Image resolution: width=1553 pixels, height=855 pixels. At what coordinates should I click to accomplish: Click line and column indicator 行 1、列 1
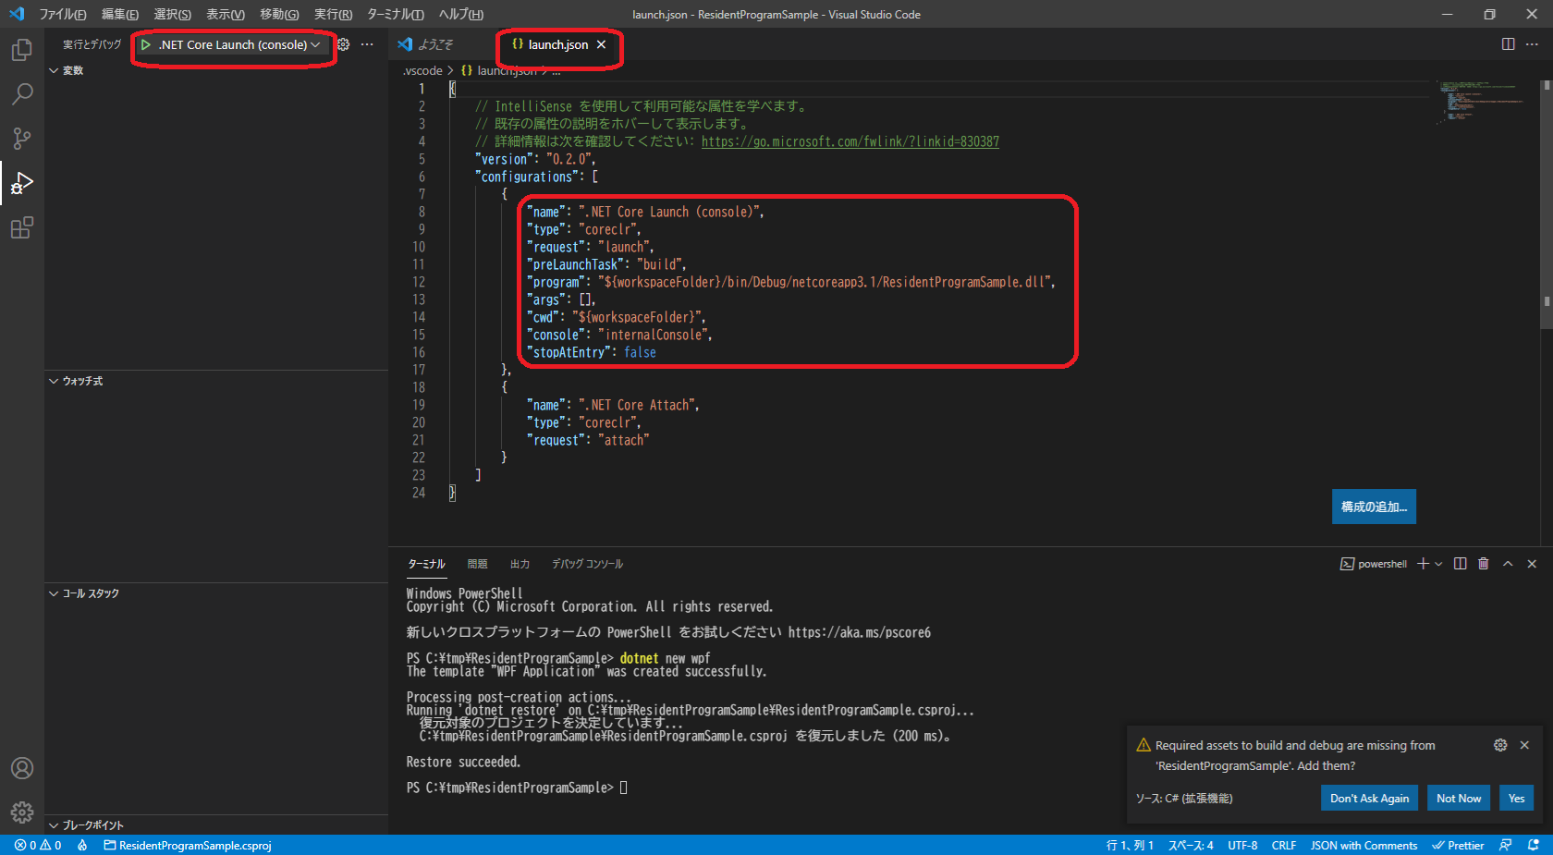click(x=1130, y=846)
